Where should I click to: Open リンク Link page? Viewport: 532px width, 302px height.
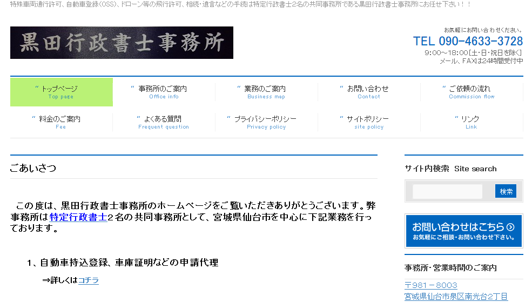[x=472, y=122]
